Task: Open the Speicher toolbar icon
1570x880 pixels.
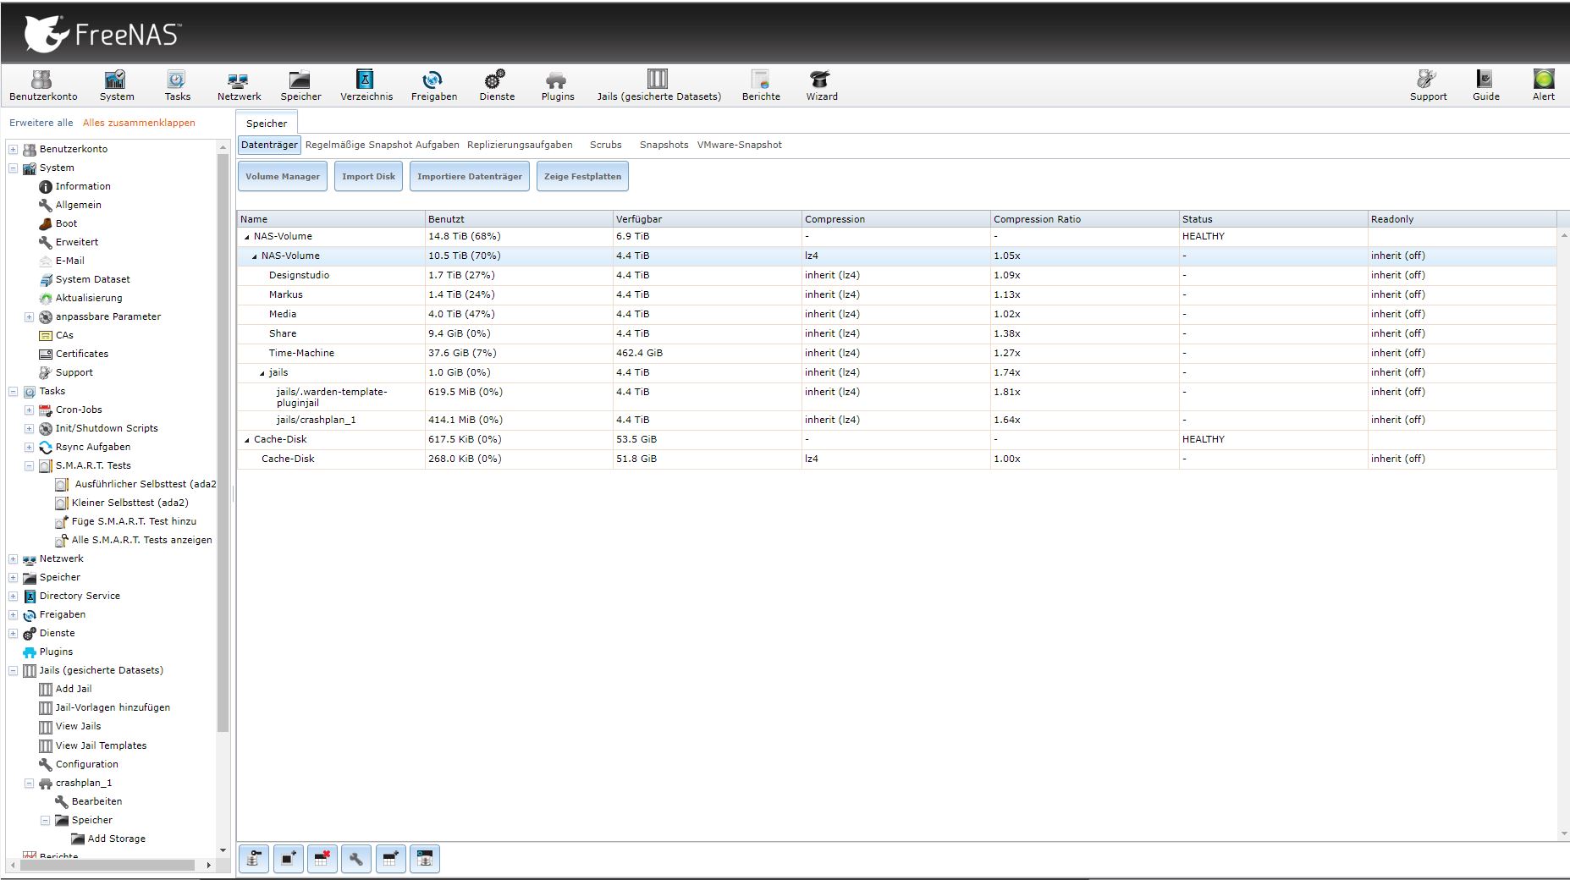Action: (300, 80)
